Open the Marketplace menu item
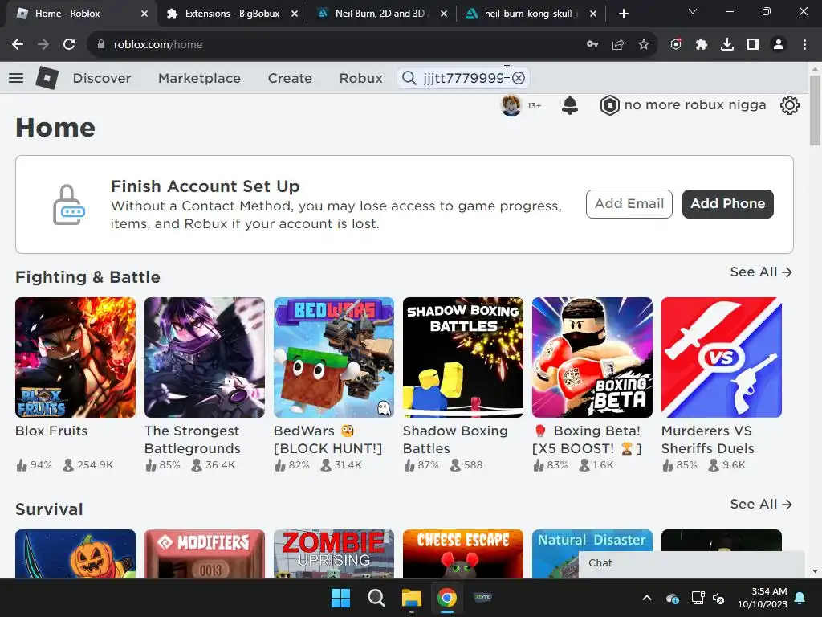822x617 pixels. click(199, 78)
